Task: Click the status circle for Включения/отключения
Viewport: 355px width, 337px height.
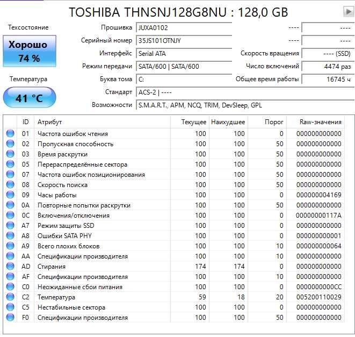Action: click(10, 215)
